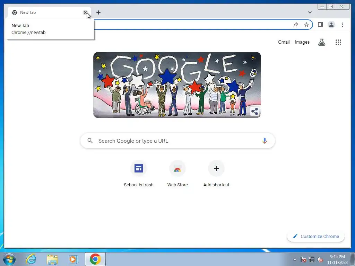Focus the address bar
355x266 pixels.
[192, 25]
